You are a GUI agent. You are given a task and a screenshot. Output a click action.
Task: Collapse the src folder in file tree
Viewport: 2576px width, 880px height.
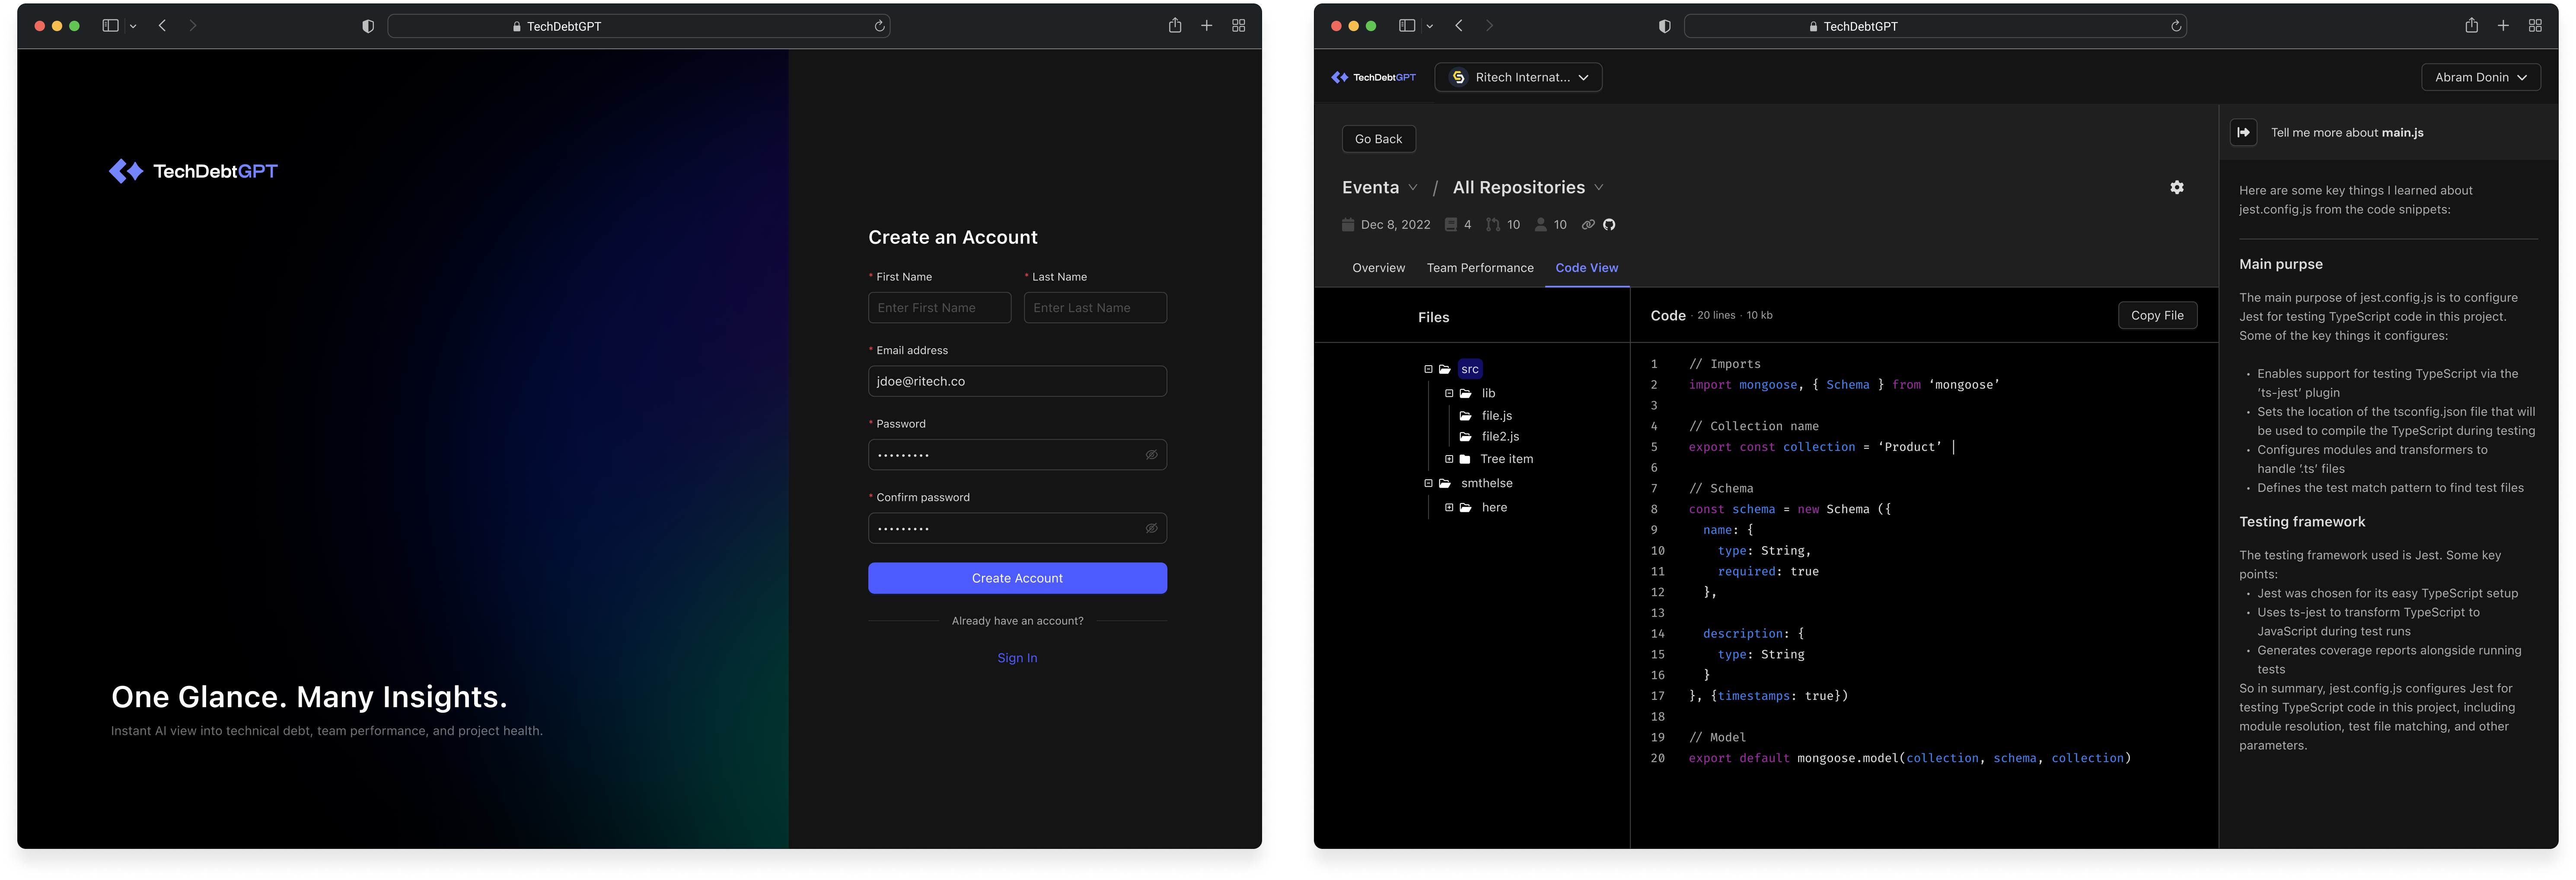click(x=1428, y=369)
